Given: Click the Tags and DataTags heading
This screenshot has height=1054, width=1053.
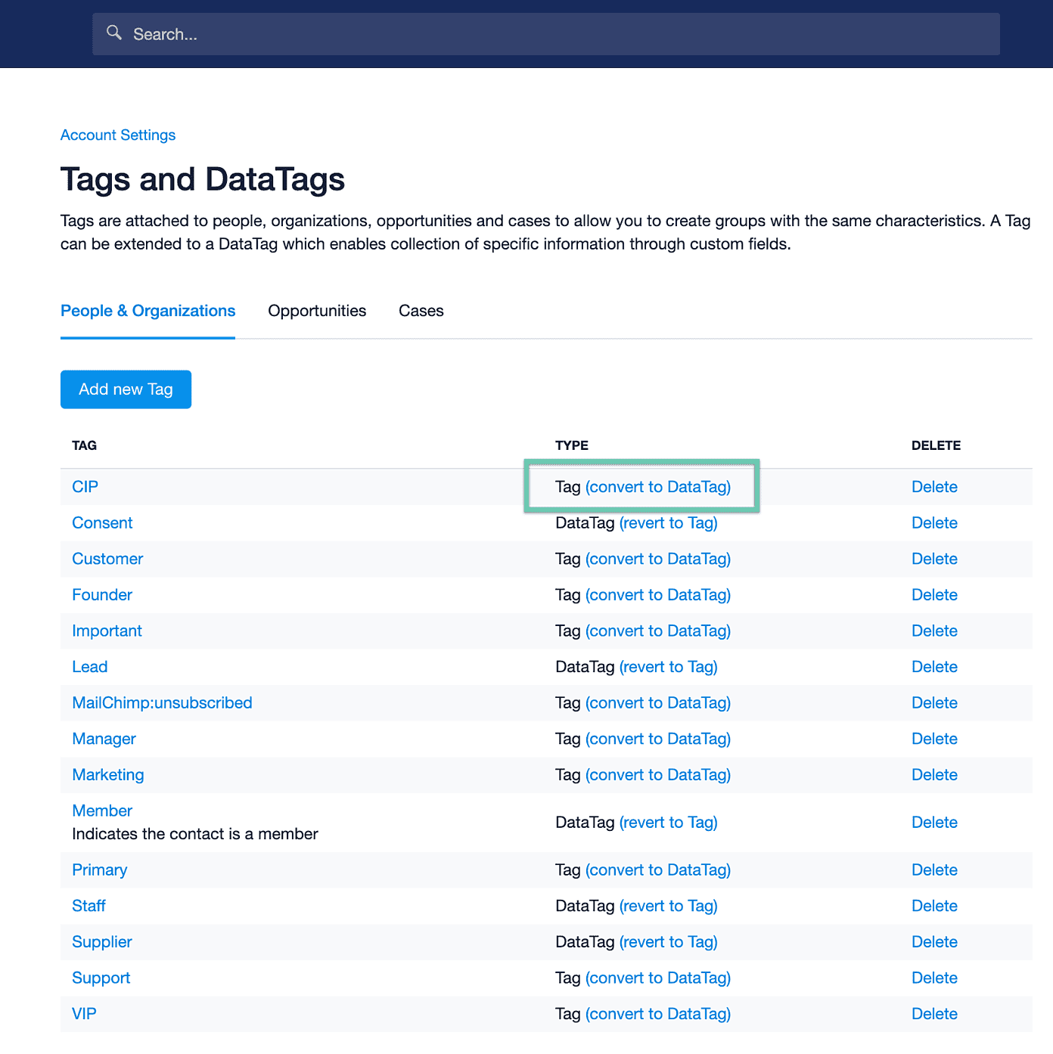Looking at the screenshot, I should tap(203, 180).
